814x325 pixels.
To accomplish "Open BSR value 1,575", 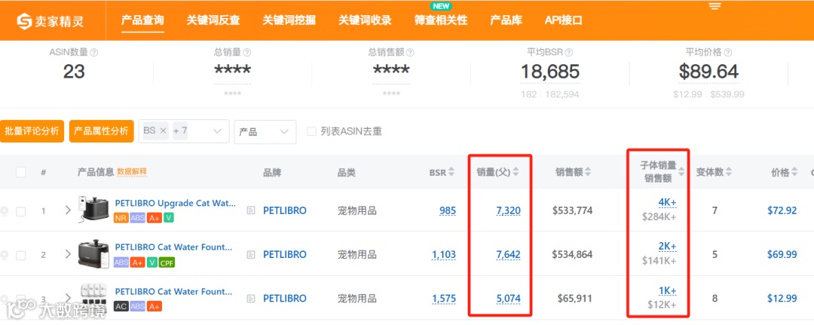I will point(444,299).
